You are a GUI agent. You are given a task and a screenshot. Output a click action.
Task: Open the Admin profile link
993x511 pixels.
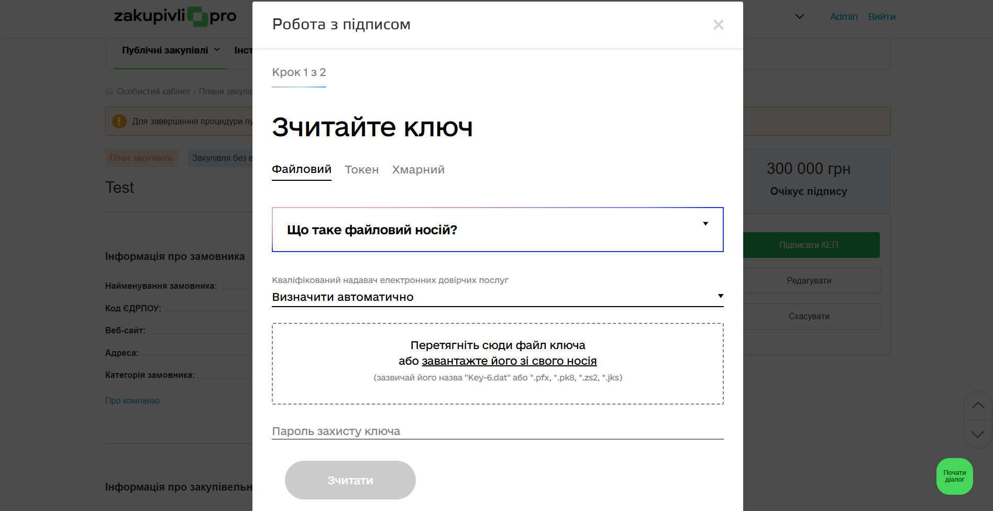pos(843,17)
